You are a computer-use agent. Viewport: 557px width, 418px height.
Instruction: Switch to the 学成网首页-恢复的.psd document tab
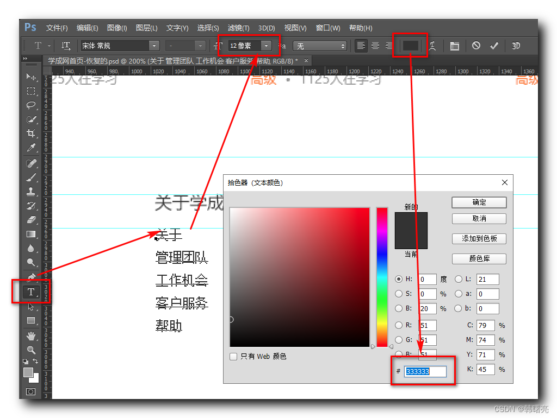pyautogui.click(x=109, y=61)
